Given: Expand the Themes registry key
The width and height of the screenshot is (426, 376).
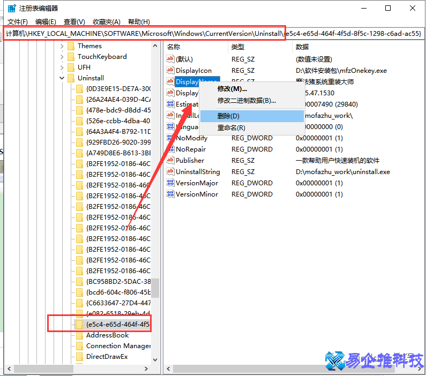Looking at the screenshot, I should (62, 46).
